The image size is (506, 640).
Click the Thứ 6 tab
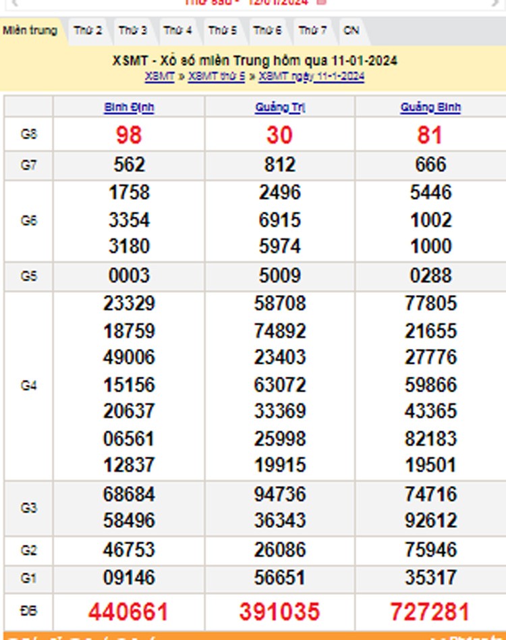click(x=267, y=30)
